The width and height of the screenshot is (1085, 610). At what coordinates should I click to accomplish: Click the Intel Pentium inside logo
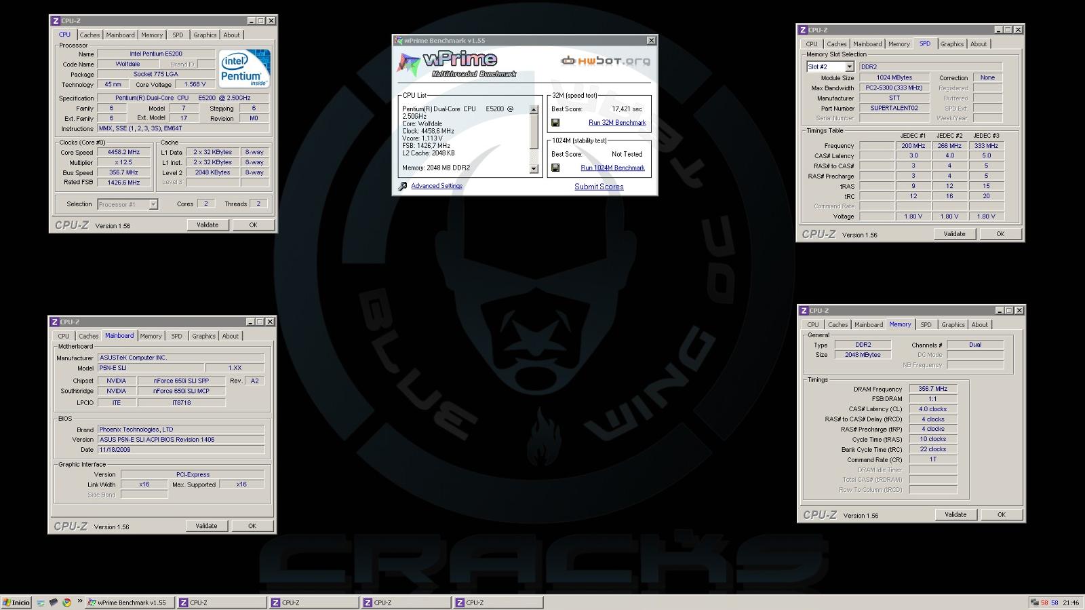pos(244,68)
